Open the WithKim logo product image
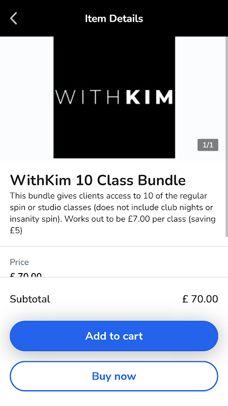Screen dimensions: 228x406 115,97
